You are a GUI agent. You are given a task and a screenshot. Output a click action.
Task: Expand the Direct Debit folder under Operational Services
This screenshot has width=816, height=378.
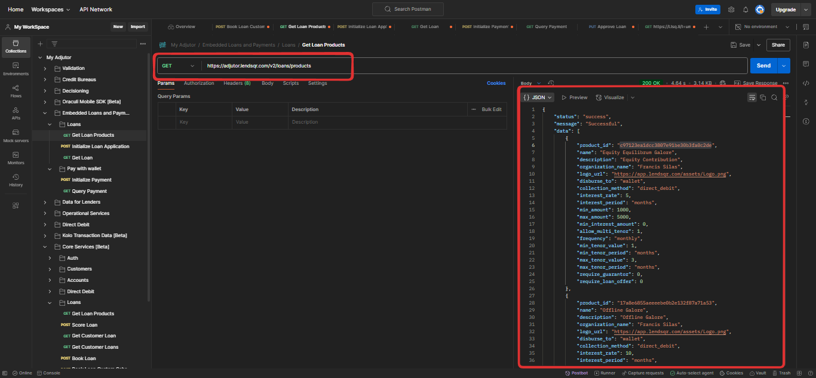(x=45, y=225)
